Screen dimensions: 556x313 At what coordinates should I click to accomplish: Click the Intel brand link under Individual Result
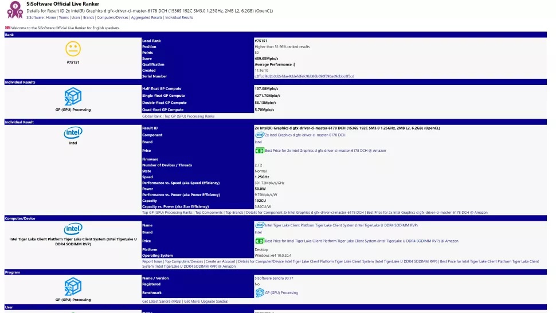[258, 142]
